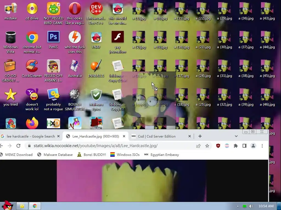Open 'this should be on vin...' Angry Birds icon
Image resolution: width=281 pixels, height=210 pixels.
click(117, 13)
